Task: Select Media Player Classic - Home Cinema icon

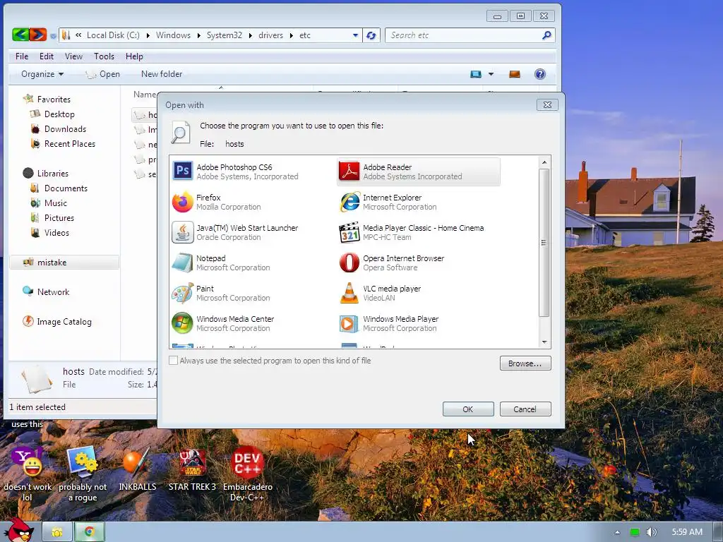Action: tap(349, 231)
